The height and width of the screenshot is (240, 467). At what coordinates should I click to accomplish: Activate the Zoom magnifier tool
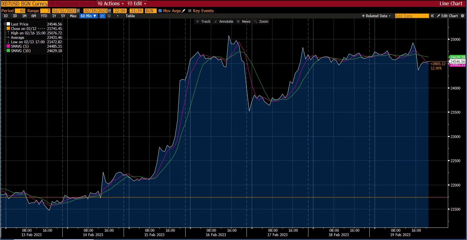pos(261,22)
